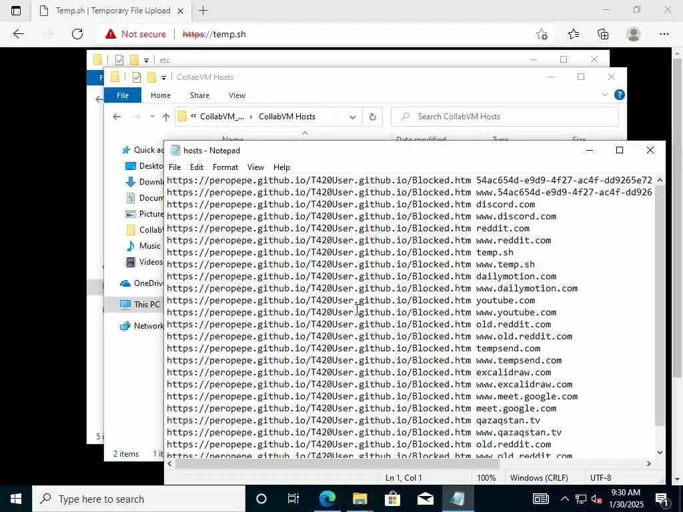Click the taskbar search box
Viewport: 683px width, 512px height.
(x=139, y=499)
